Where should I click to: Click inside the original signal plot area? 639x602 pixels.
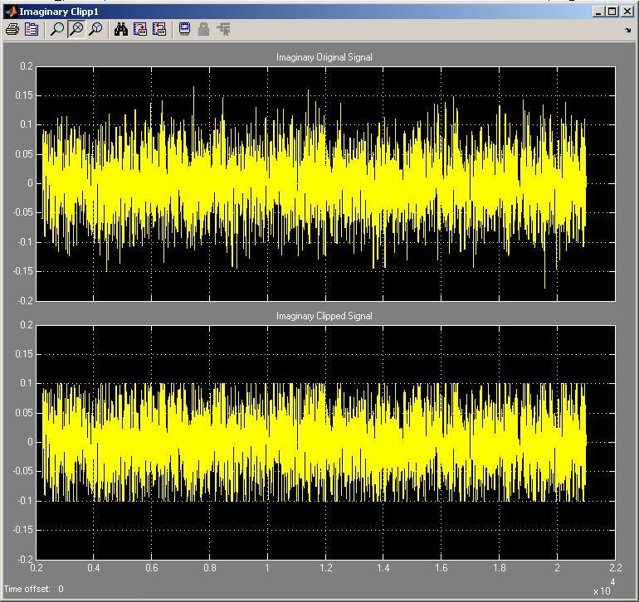tap(325, 184)
